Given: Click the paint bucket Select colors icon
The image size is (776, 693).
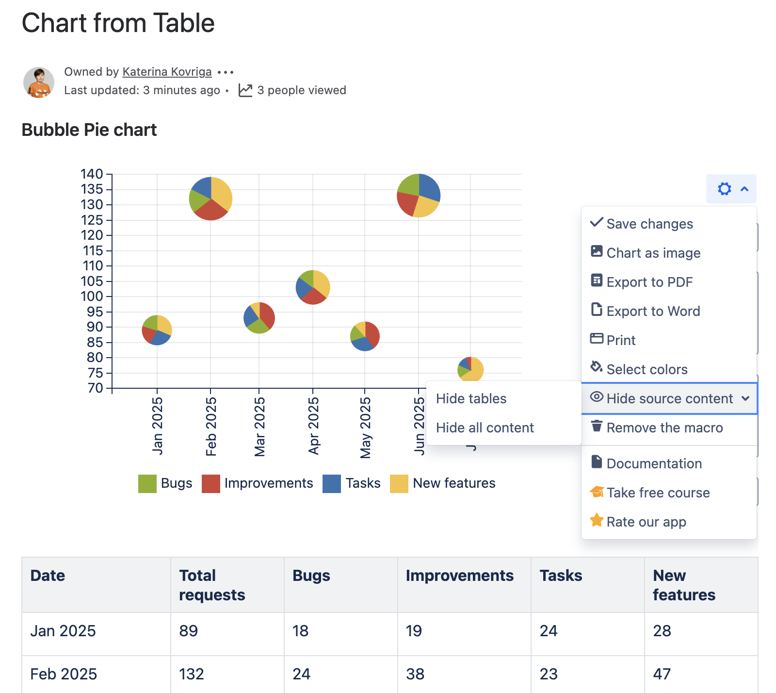Looking at the screenshot, I should 597,367.
